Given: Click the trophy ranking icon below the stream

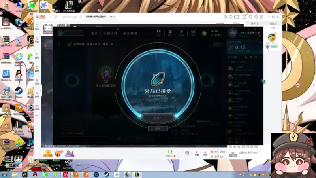Looking at the screenshot, I should tap(48, 153).
